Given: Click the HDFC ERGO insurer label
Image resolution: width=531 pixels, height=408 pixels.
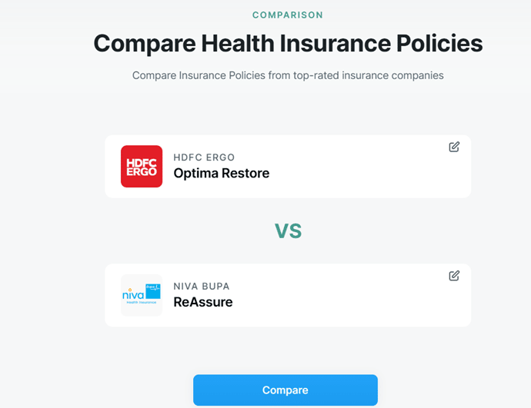Looking at the screenshot, I should pyautogui.click(x=204, y=157).
